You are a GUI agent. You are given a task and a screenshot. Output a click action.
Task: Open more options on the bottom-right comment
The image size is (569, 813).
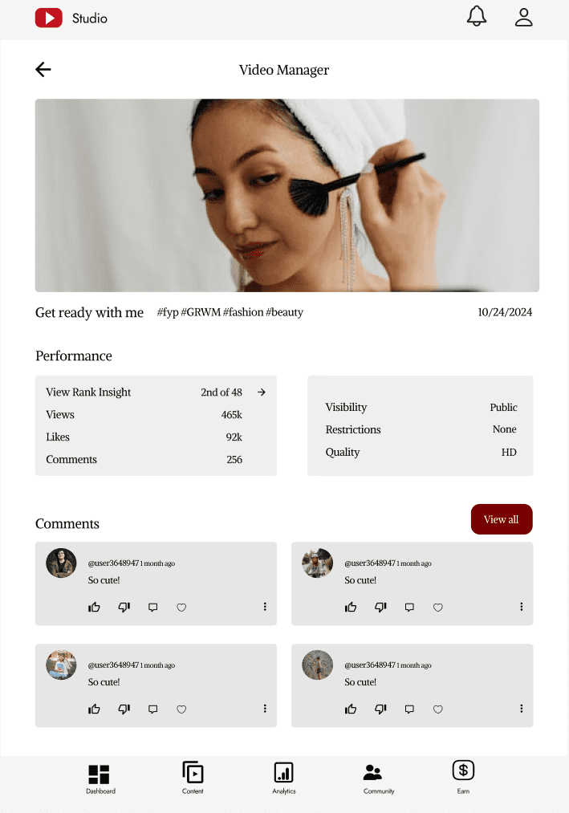point(522,709)
